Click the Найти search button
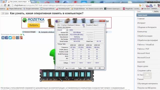This screenshot has height=90, width=160. [x=156, y=11]
